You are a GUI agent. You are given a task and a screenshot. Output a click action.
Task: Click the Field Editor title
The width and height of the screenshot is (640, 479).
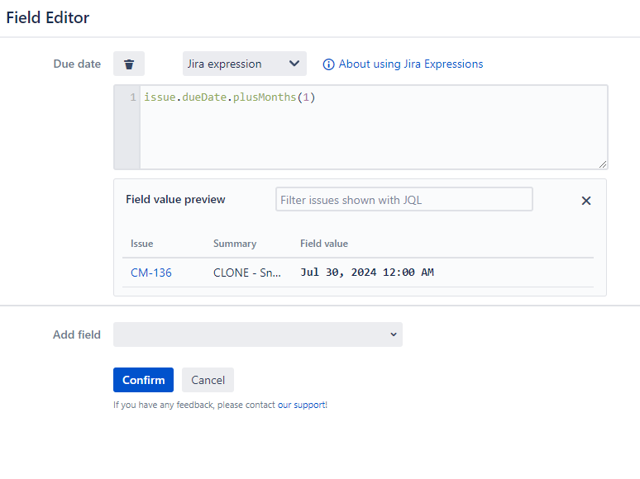[48, 17]
